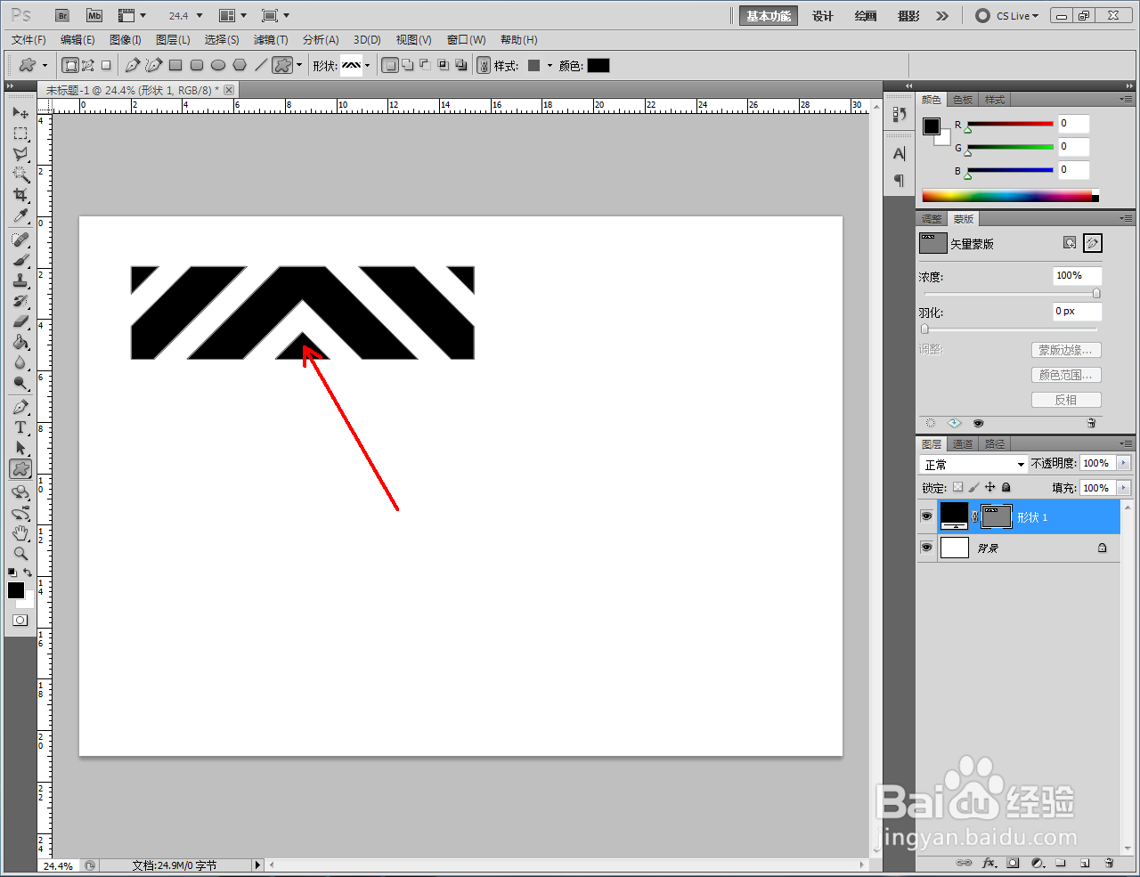
Task: Launch Adobe Bridge via Br icon
Action: 61,15
